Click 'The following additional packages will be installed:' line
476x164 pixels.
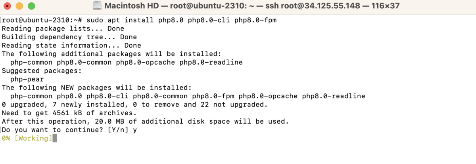111,54
